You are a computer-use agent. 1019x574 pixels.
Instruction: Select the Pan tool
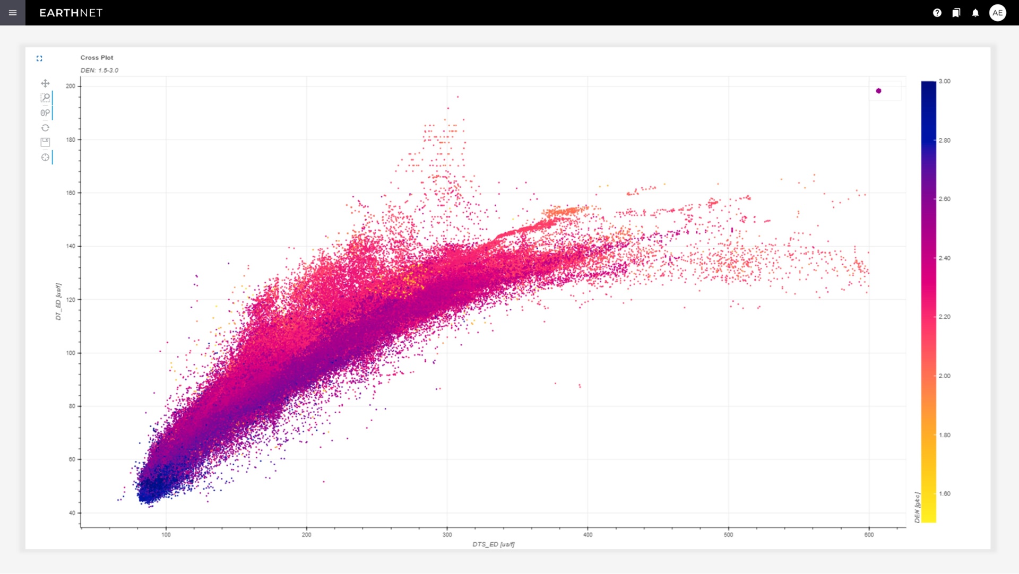(x=45, y=83)
